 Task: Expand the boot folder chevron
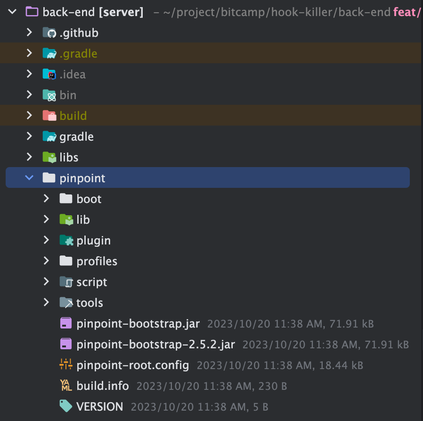point(47,198)
